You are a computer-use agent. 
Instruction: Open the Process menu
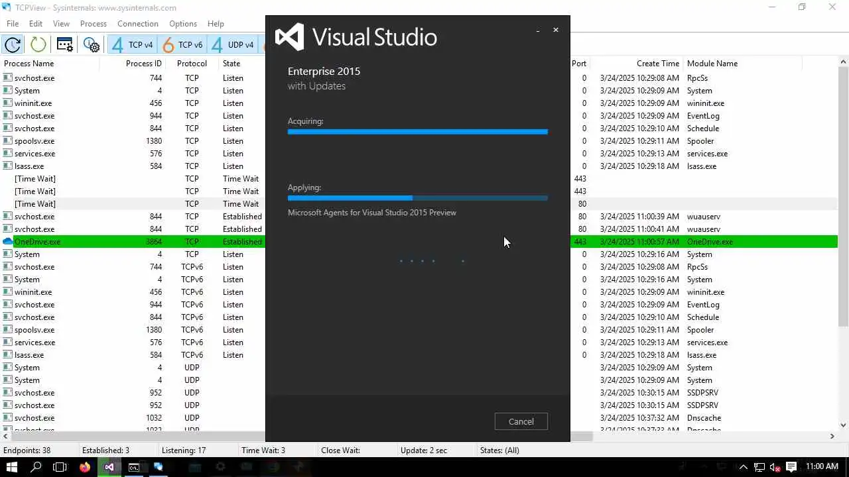pos(94,23)
